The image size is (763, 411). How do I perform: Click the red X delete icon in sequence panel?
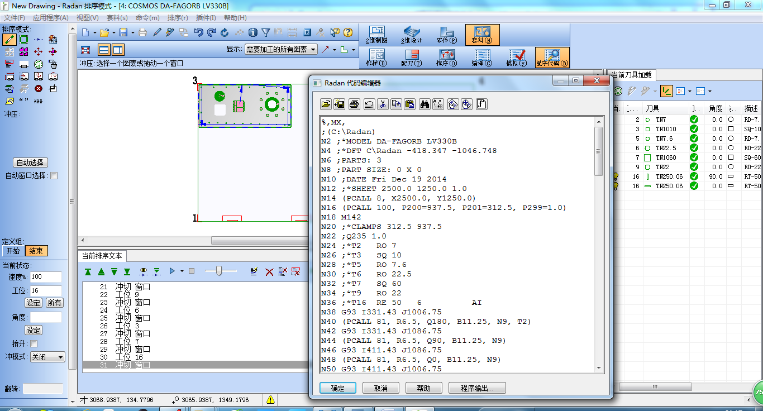[x=269, y=271]
